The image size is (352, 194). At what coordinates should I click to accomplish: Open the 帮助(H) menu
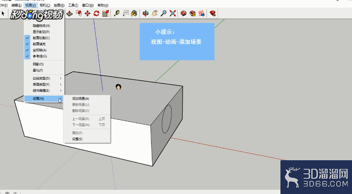pyautogui.click(x=103, y=5)
